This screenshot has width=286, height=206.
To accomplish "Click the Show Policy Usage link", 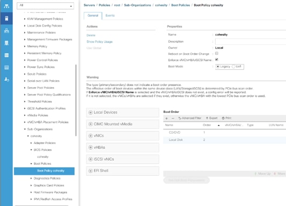I will (x=99, y=41).
